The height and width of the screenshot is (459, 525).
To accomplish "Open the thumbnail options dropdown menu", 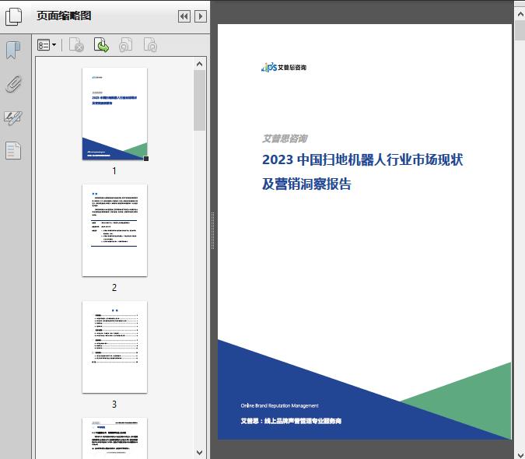I will click(x=47, y=45).
